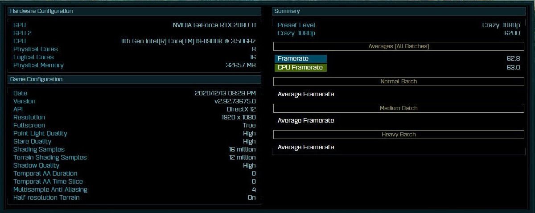Click the Logical Cores value 16

[x=253, y=57]
